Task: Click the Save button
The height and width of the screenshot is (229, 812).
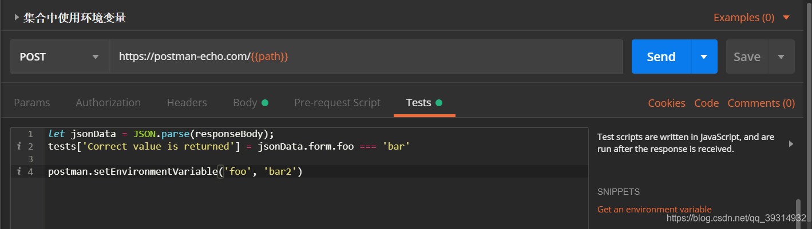Action: tap(747, 57)
